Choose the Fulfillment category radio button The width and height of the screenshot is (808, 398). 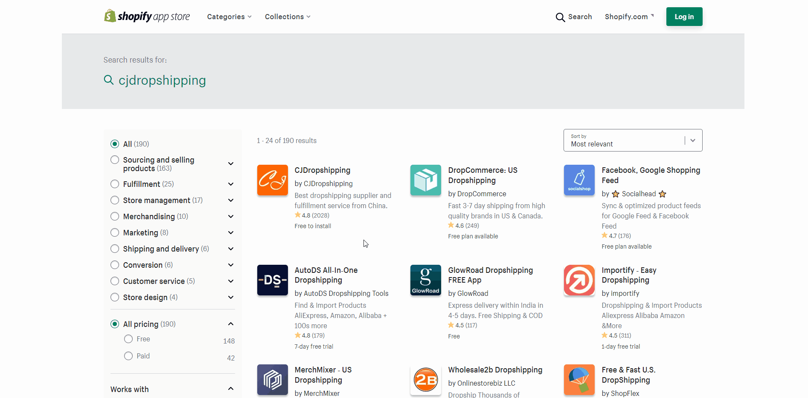(x=115, y=184)
